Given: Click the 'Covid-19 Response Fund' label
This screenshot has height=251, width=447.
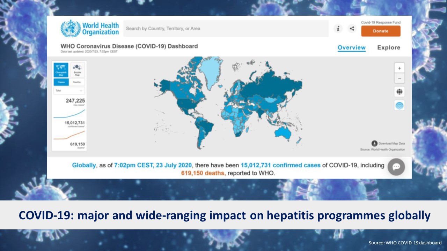Looking at the screenshot, I should [381, 22].
